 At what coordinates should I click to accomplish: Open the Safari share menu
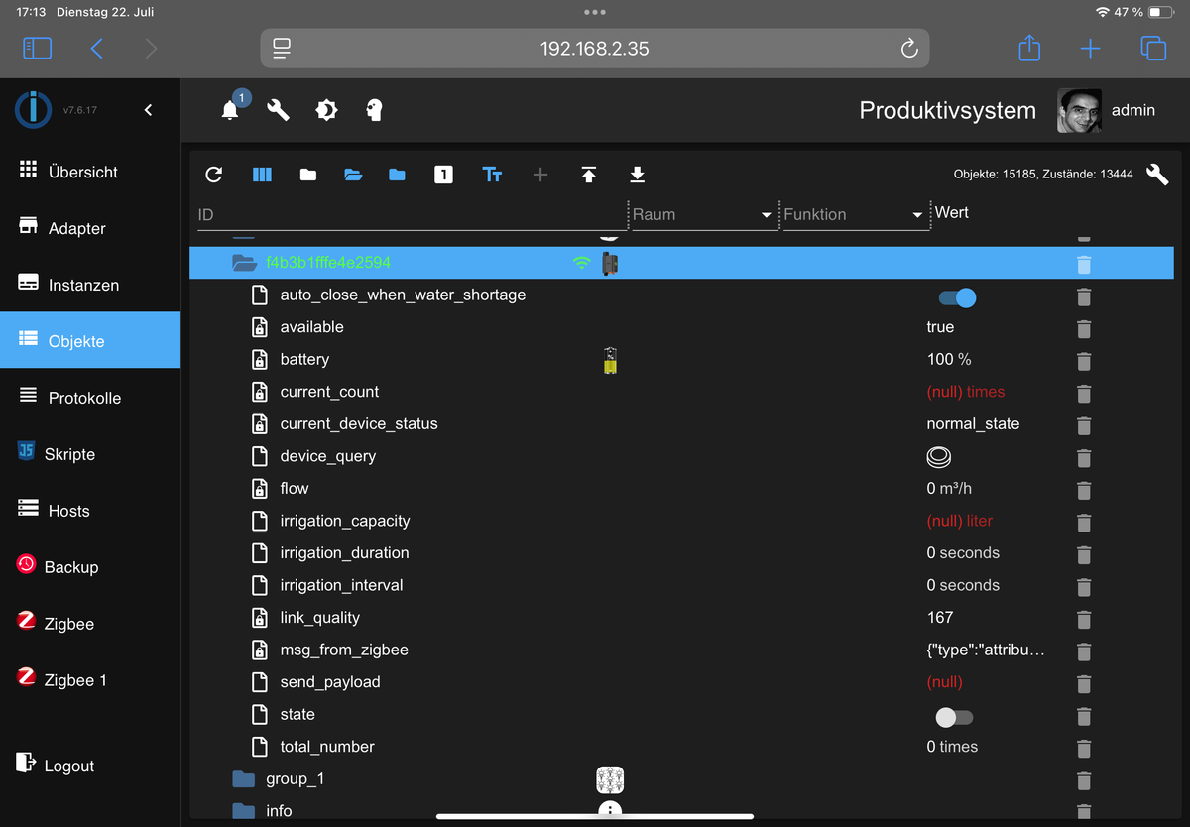click(x=1029, y=47)
